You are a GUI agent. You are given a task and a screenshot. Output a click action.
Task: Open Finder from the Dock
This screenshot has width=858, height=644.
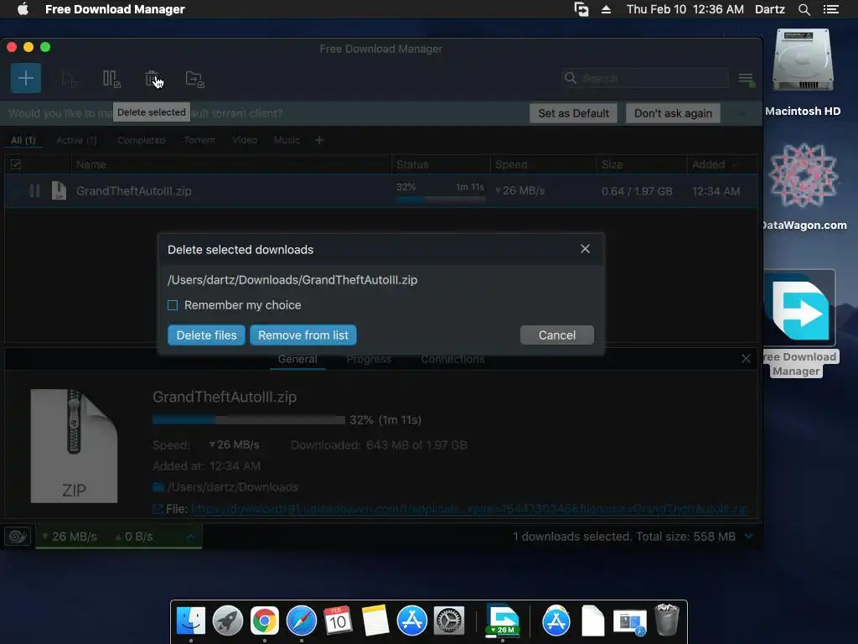[x=191, y=621]
